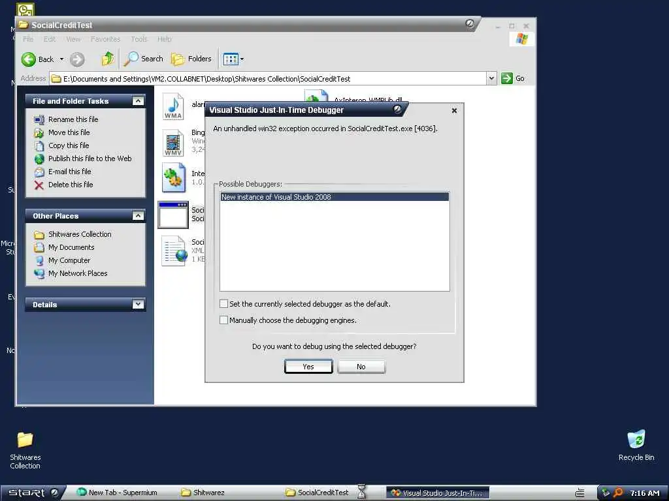Screen dimensions: 669x501
Task: Click the Go button next to address
Action: 513,78
